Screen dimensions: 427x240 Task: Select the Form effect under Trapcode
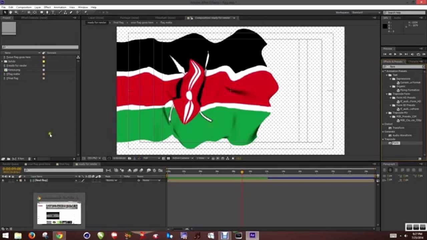[x=396, y=143]
